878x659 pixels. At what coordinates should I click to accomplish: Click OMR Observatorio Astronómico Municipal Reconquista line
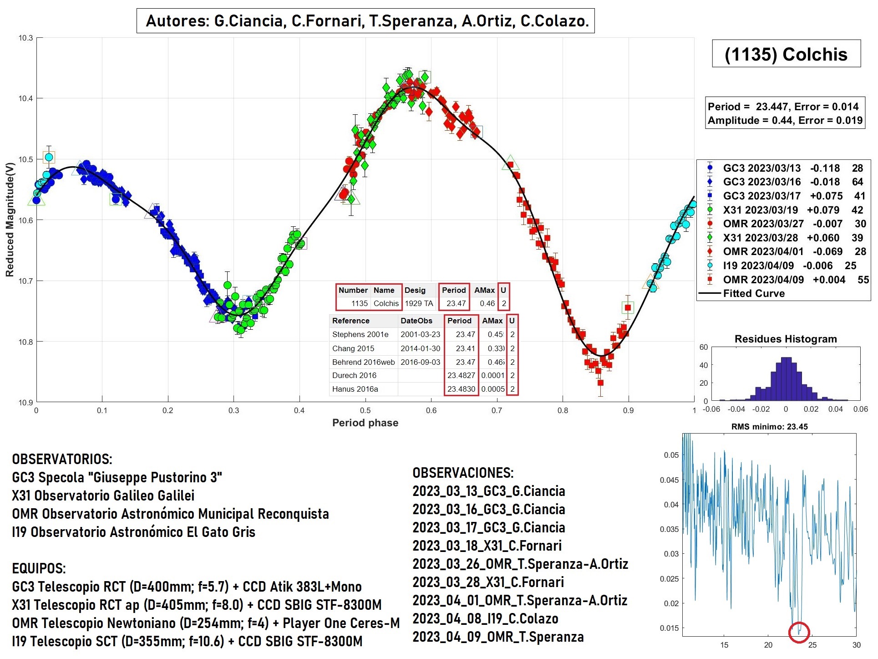pos(170,514)
